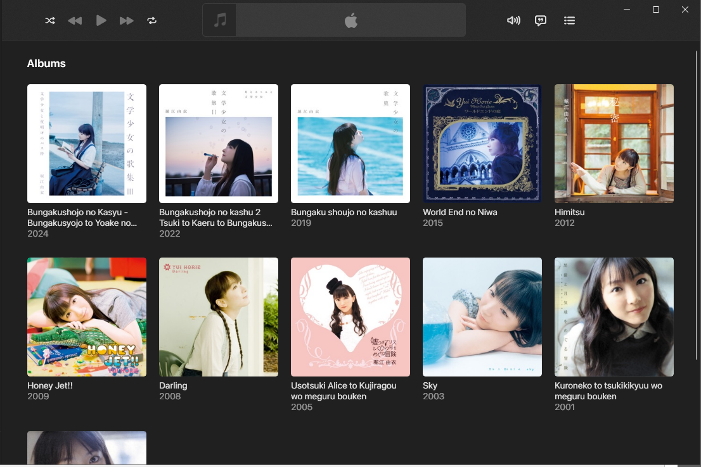701x467 pixels.
Task: Skip to previous track
Action: click(75, 20)
